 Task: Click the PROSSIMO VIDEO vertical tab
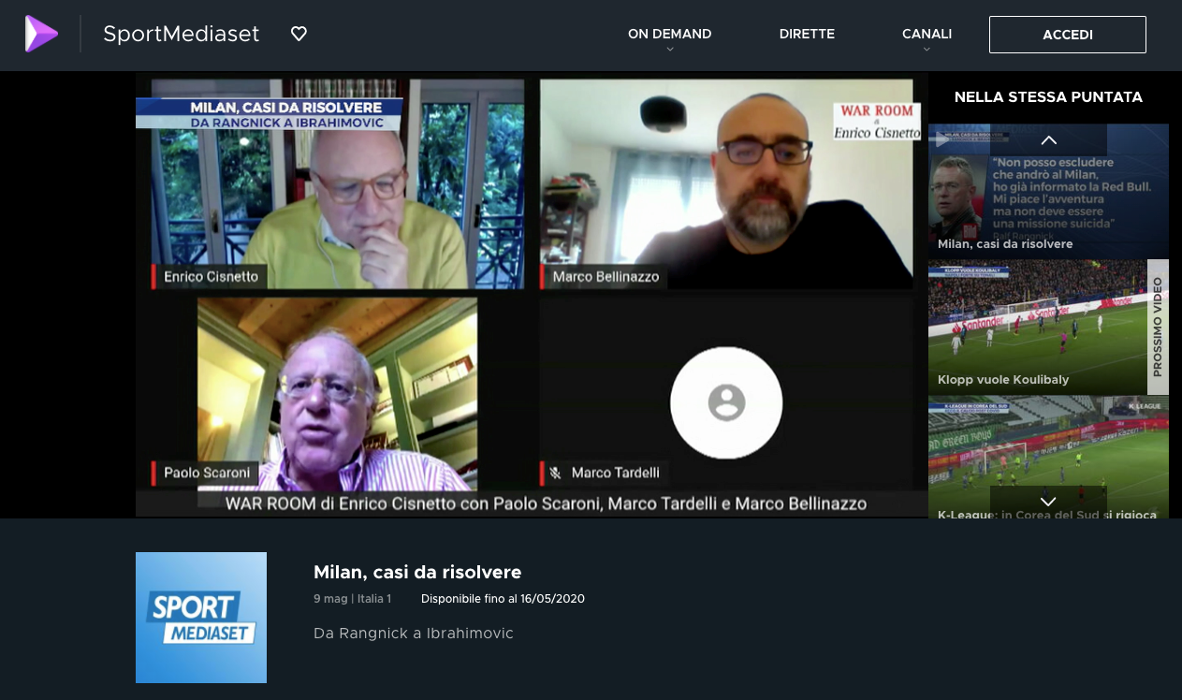(x=1158, y=328)
